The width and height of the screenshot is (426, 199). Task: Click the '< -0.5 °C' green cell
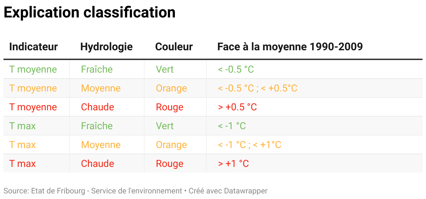[x=236, y=69]
